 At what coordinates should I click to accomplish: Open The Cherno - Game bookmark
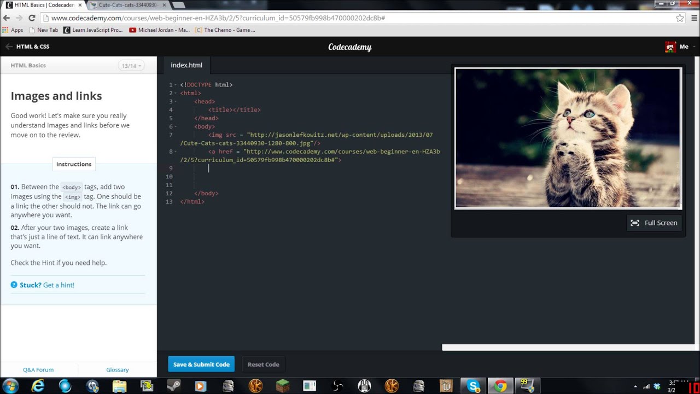(225, 30)
